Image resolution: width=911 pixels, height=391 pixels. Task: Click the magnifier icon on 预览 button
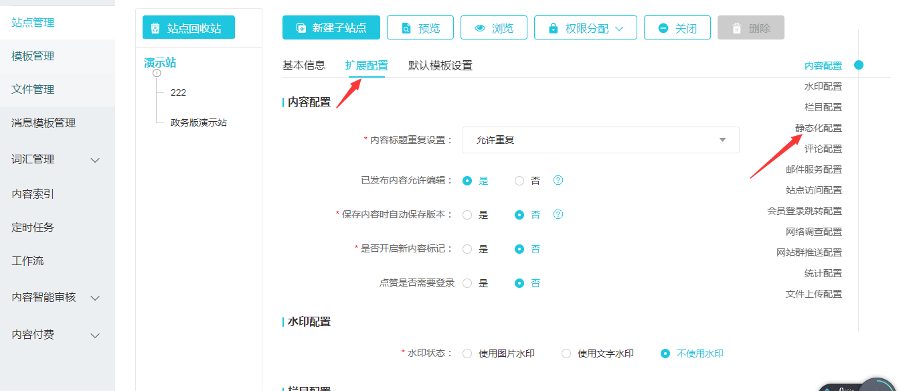[406, 28]
